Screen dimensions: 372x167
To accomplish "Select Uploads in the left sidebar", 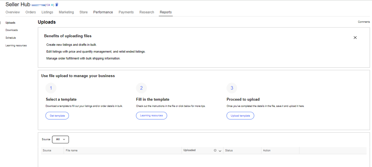I will point(10,23).
